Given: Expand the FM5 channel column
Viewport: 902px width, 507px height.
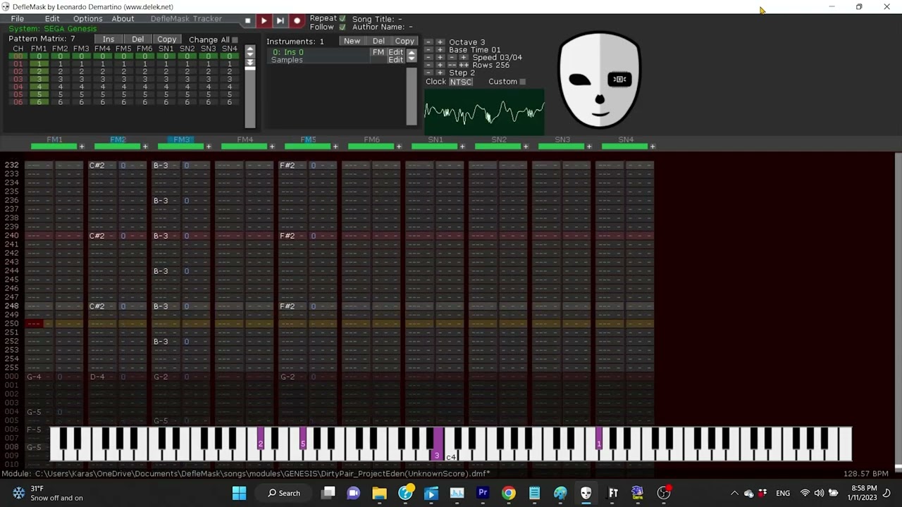Looking at the screenshot, I should coord(335,146).
